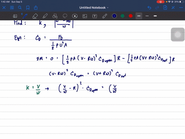Screen dimensions: 185x139
Task: Tap the battery 31% indicator
Action: pos(179,2)
